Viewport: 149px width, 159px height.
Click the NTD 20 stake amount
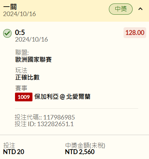(x=14, y=152)
